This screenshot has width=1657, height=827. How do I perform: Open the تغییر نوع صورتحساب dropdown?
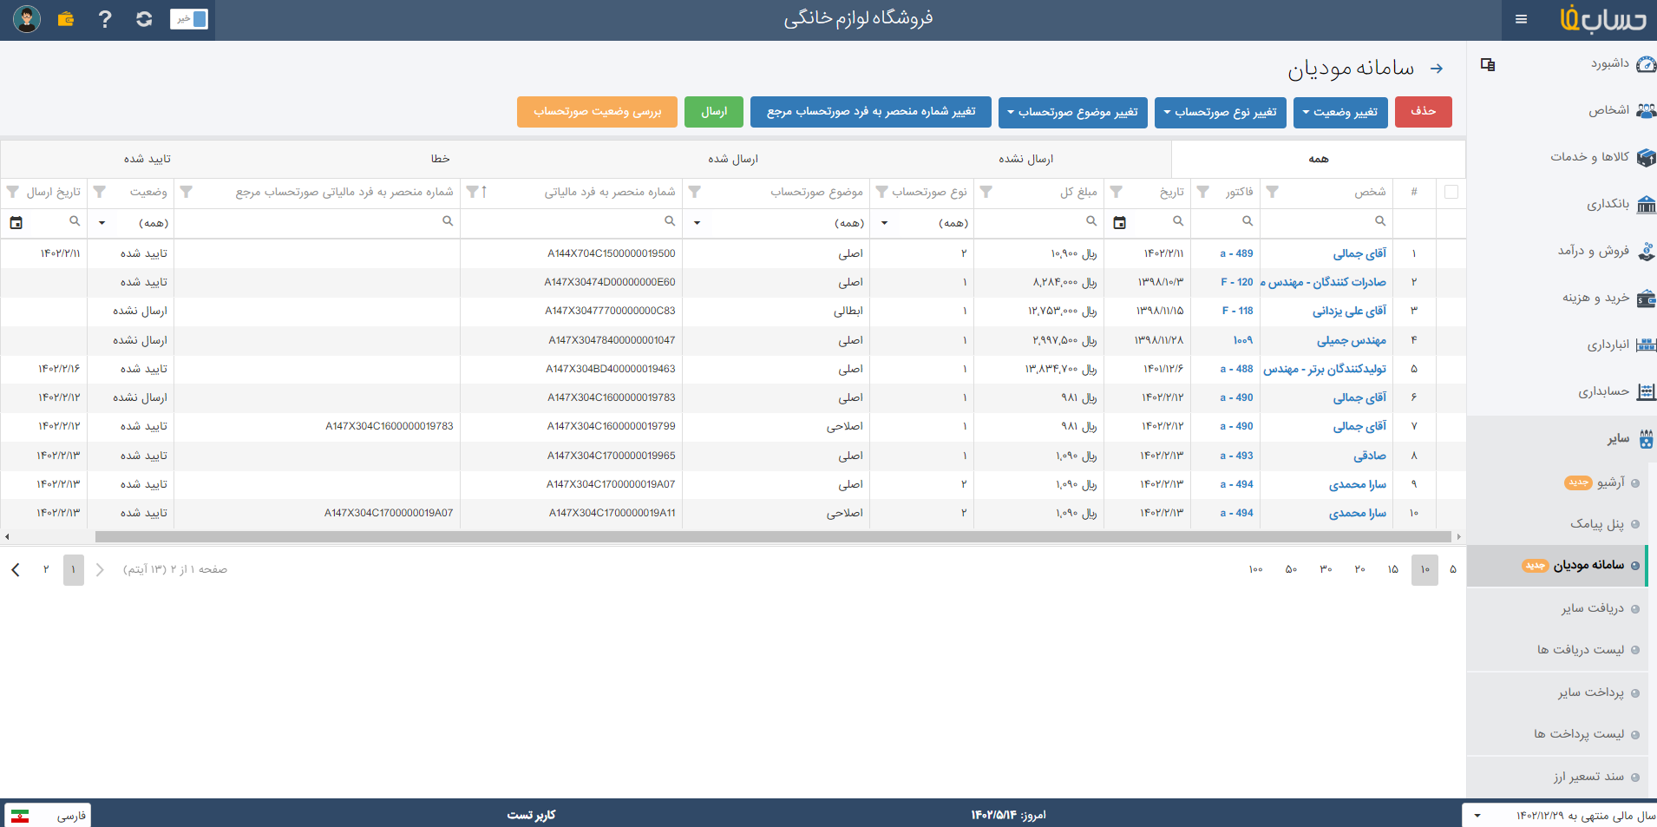[x=1219, y=112]
